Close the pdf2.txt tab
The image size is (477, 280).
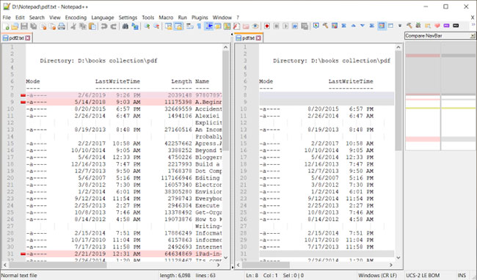tap(28, 38)
